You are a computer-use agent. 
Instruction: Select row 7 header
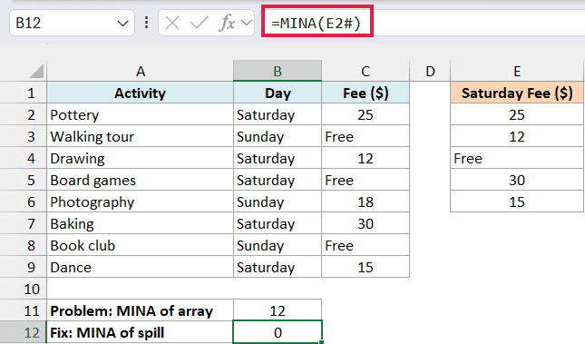[x=24, y=223]
